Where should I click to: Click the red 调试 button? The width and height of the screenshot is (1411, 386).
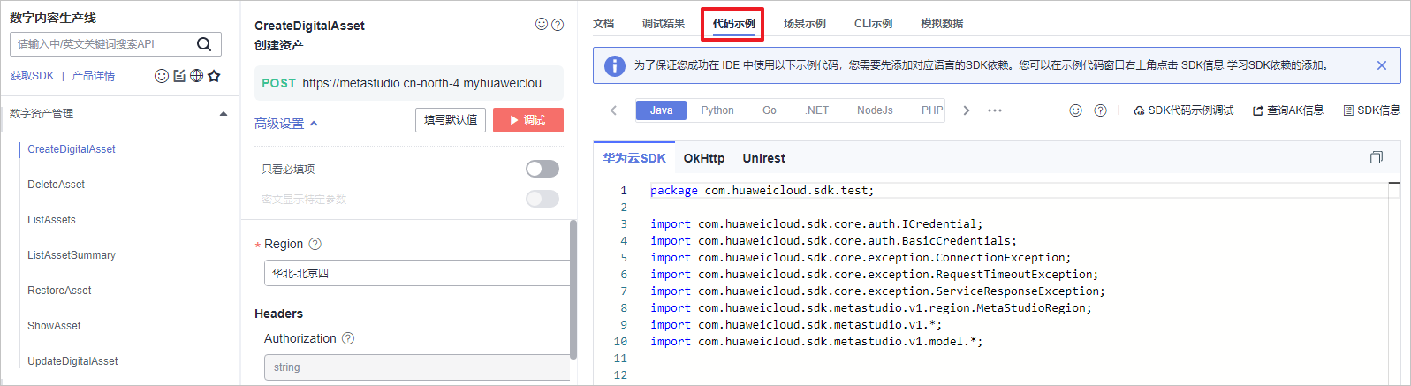[528, 120]
